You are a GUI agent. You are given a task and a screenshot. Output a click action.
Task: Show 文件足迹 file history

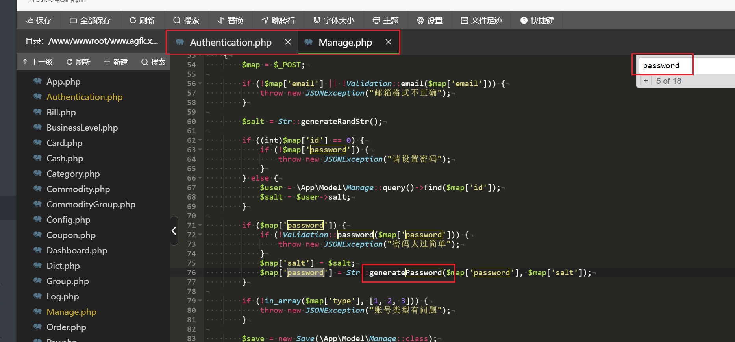[481, 20]
